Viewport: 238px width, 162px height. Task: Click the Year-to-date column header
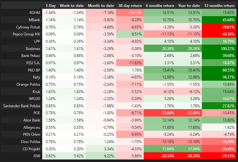pos(189,5)
